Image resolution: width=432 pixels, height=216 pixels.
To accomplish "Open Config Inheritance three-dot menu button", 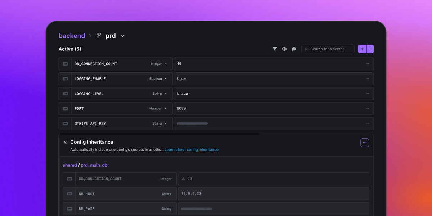I will (365, 143).
